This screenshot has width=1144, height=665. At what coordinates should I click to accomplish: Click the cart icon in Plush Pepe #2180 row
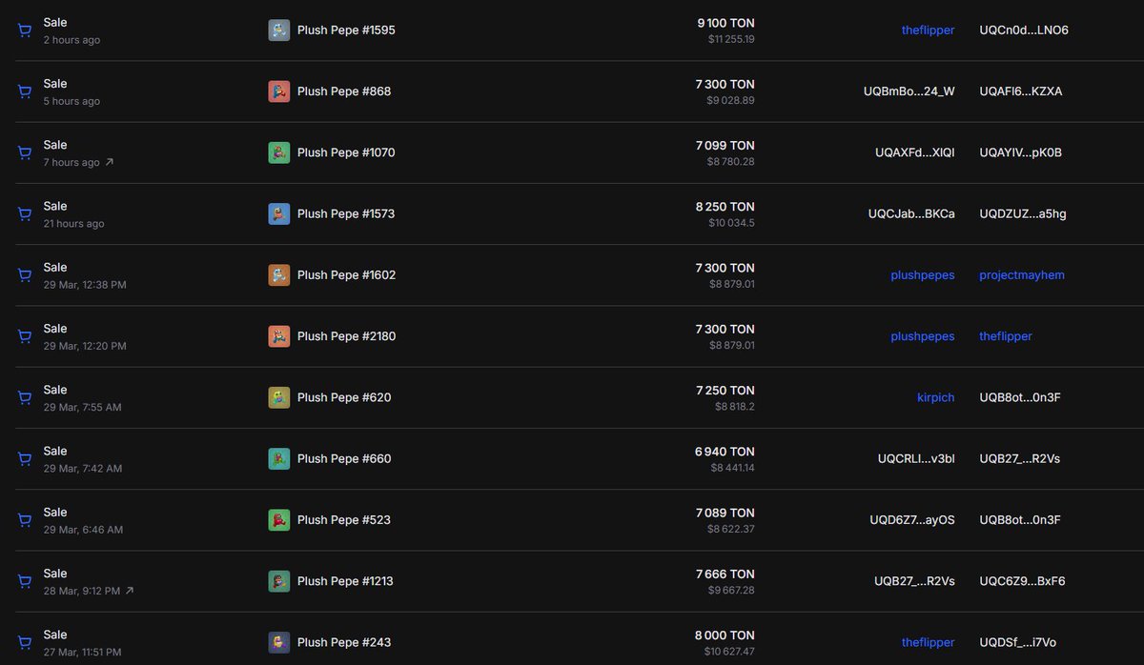pyautogui.click(x=25, y=336)
